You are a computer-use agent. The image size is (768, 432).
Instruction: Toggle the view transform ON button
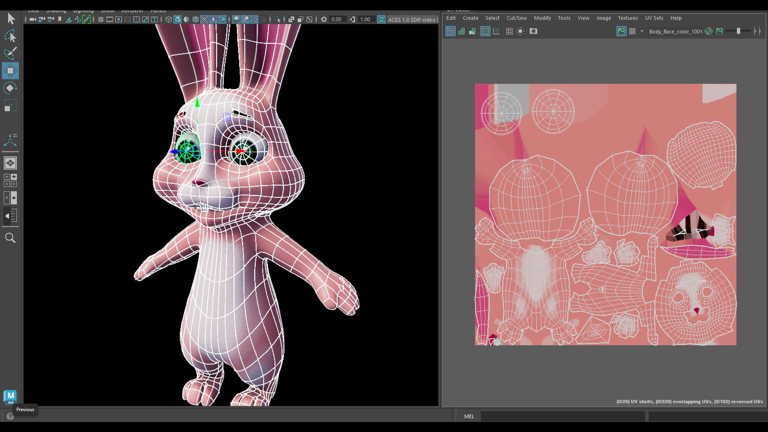[382, 19]
